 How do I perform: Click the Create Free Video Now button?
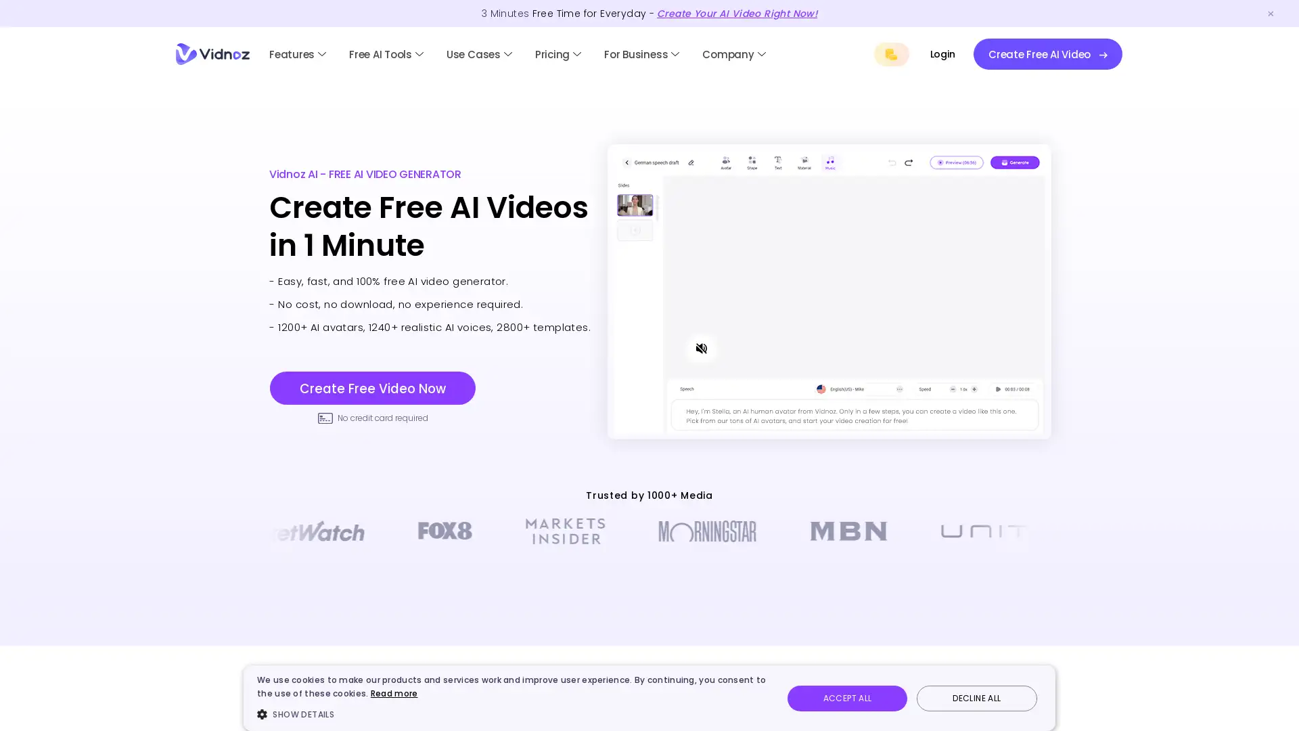click(373, 388)
